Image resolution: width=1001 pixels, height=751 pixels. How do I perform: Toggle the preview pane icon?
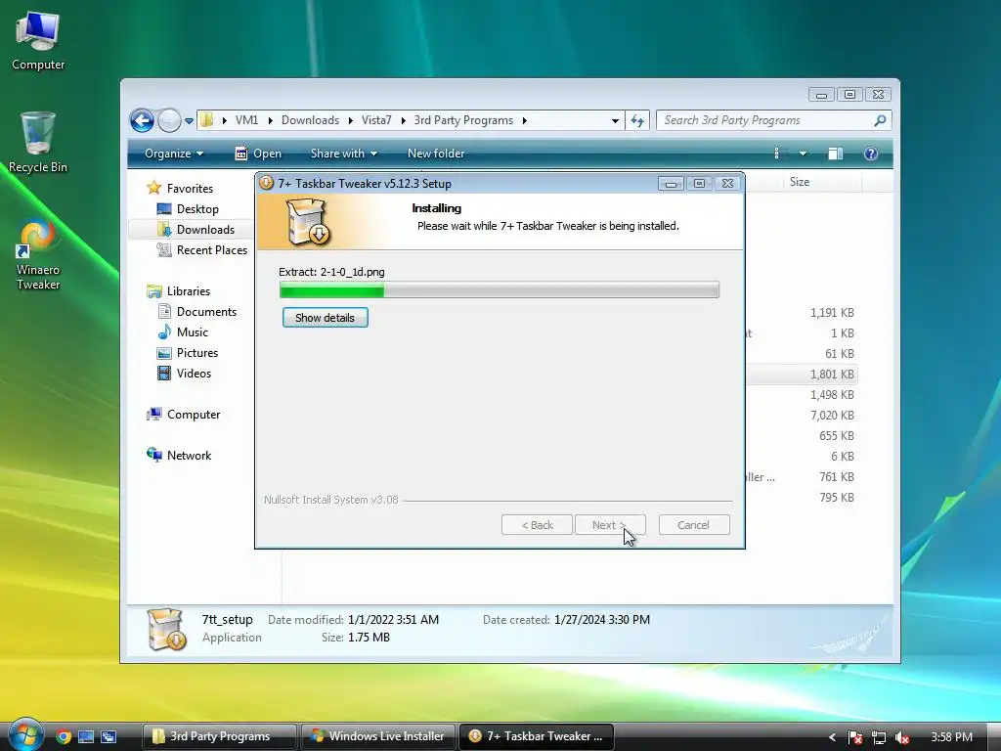coord(836,154)
